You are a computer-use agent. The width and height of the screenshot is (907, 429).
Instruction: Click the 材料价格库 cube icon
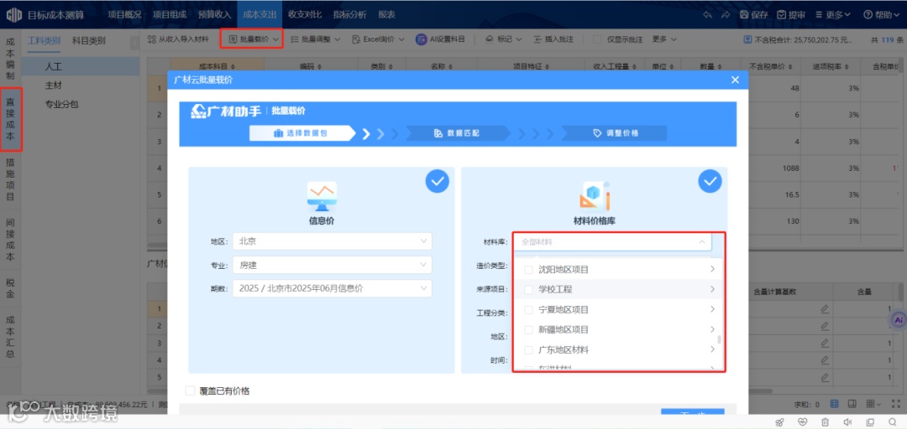click(x=595, y=196)
